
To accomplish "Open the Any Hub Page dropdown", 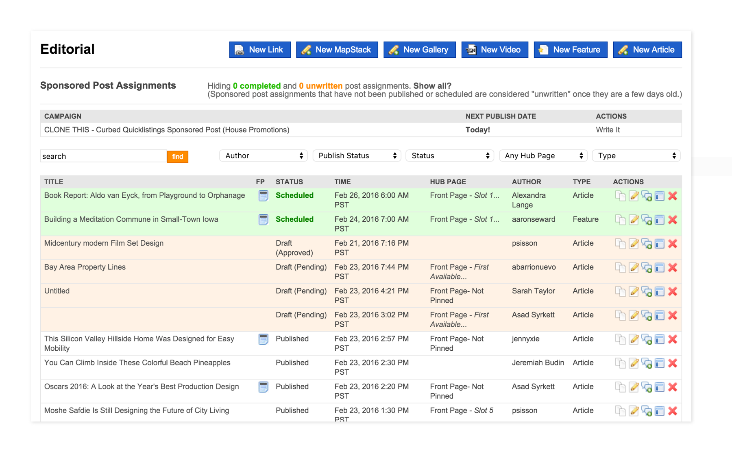I will [543, 156].
